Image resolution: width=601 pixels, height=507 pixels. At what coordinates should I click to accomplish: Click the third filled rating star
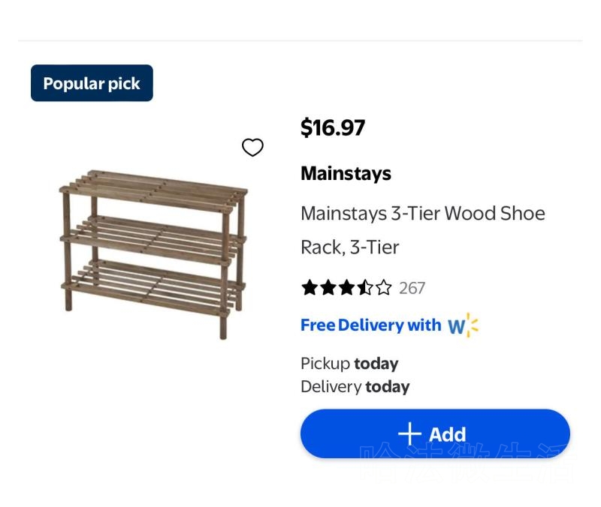tap(346, 288)
